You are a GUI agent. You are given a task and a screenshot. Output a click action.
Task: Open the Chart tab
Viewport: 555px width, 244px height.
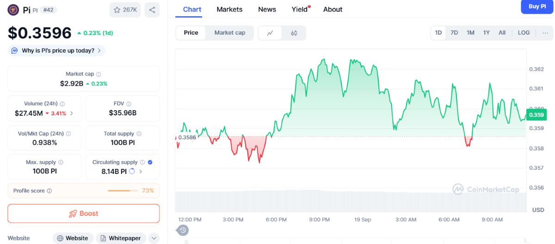pyautogui.click(x=192, y=9)
